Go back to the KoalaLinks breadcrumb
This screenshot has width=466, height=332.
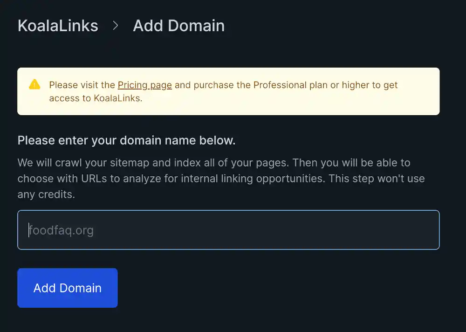coord(58,26)
